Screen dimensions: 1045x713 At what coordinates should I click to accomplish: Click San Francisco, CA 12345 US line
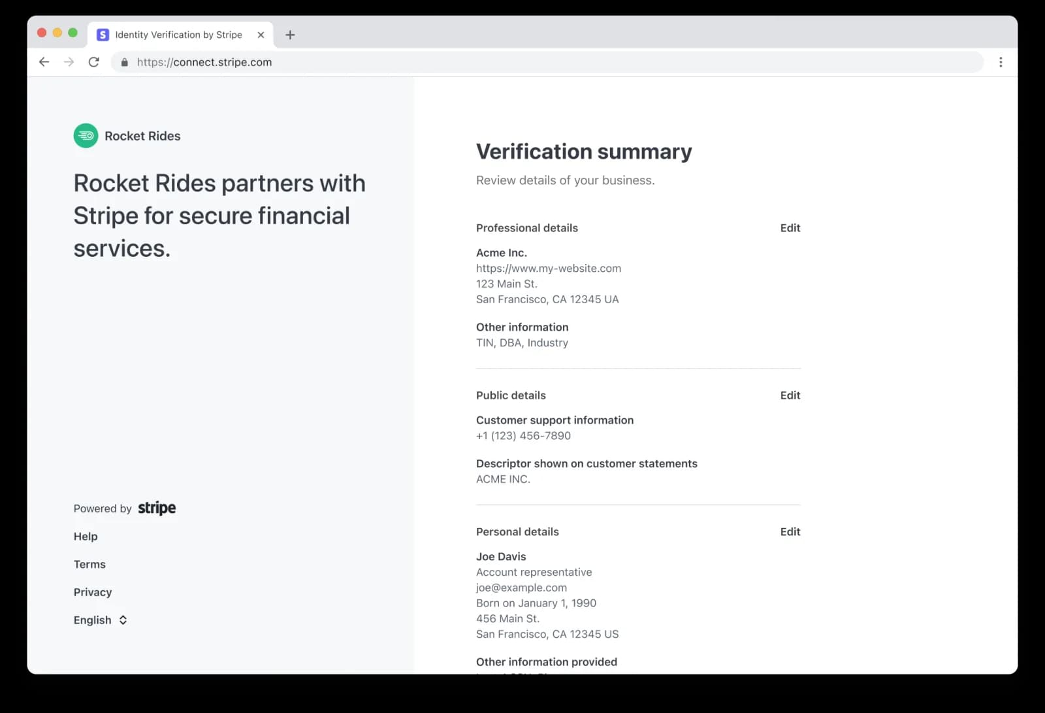coord(547,634)
